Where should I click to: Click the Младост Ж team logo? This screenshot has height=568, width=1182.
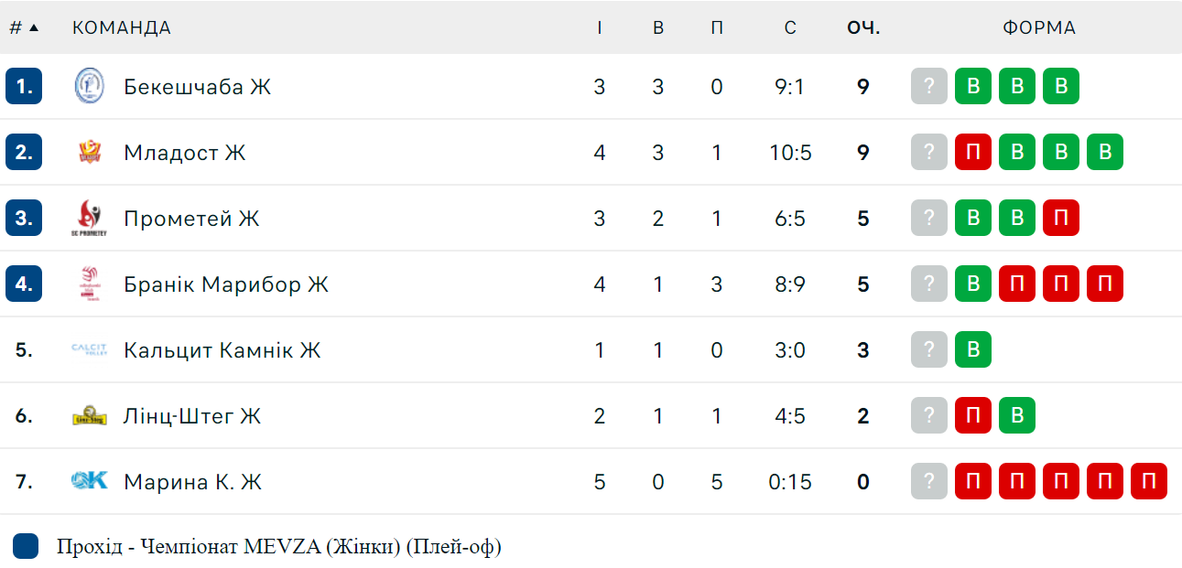pos(90,153)
